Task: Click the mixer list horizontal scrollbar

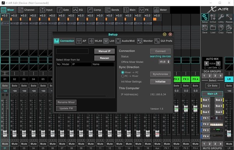Action: (x=82, y=96)
